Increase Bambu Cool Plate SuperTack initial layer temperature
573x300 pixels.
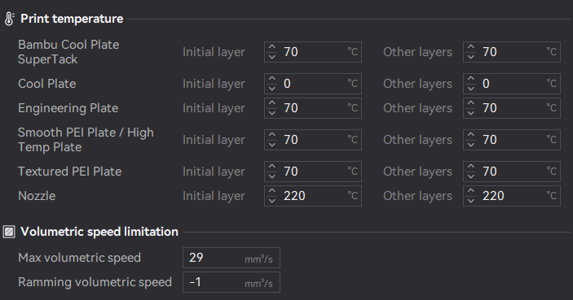(x=272, y=47)
